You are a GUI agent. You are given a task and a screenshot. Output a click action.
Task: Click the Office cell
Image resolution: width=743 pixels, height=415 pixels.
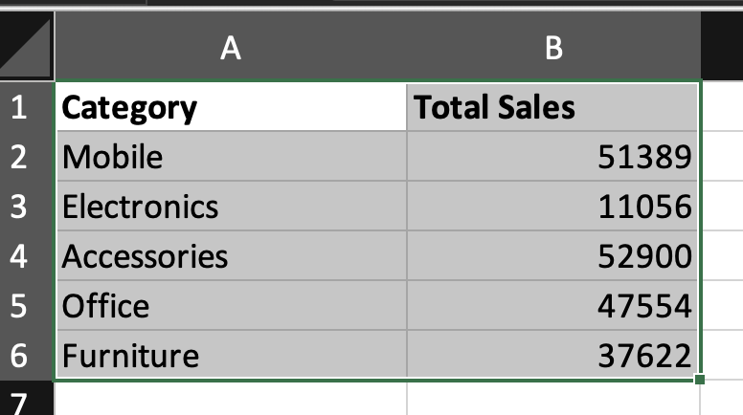click(x=231, y=306)
